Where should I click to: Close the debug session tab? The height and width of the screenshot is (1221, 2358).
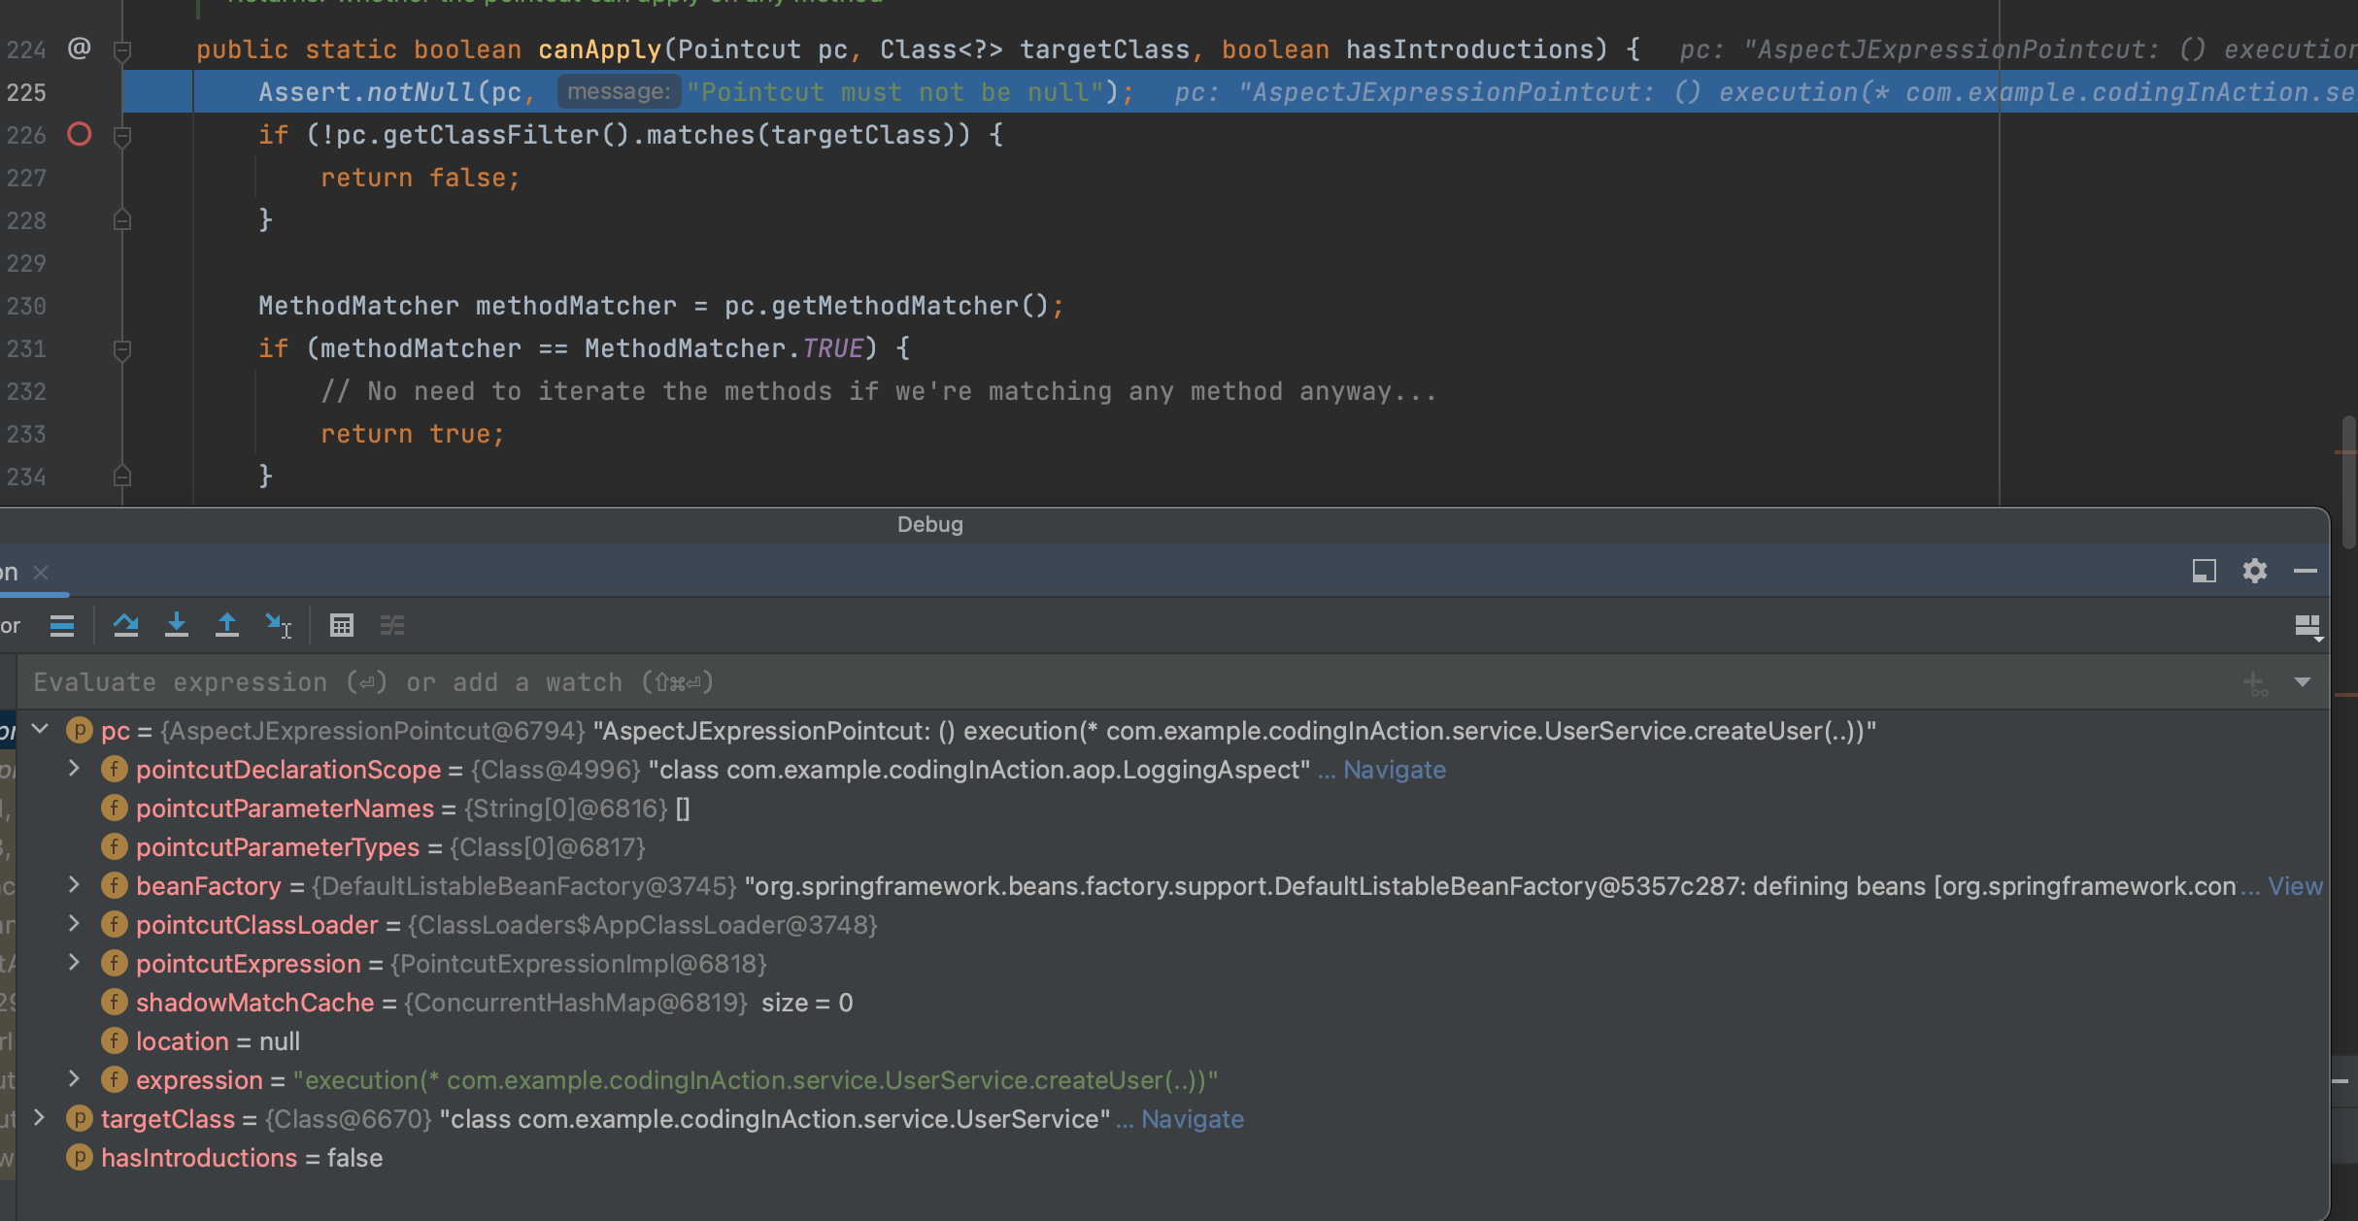point(41,572)
